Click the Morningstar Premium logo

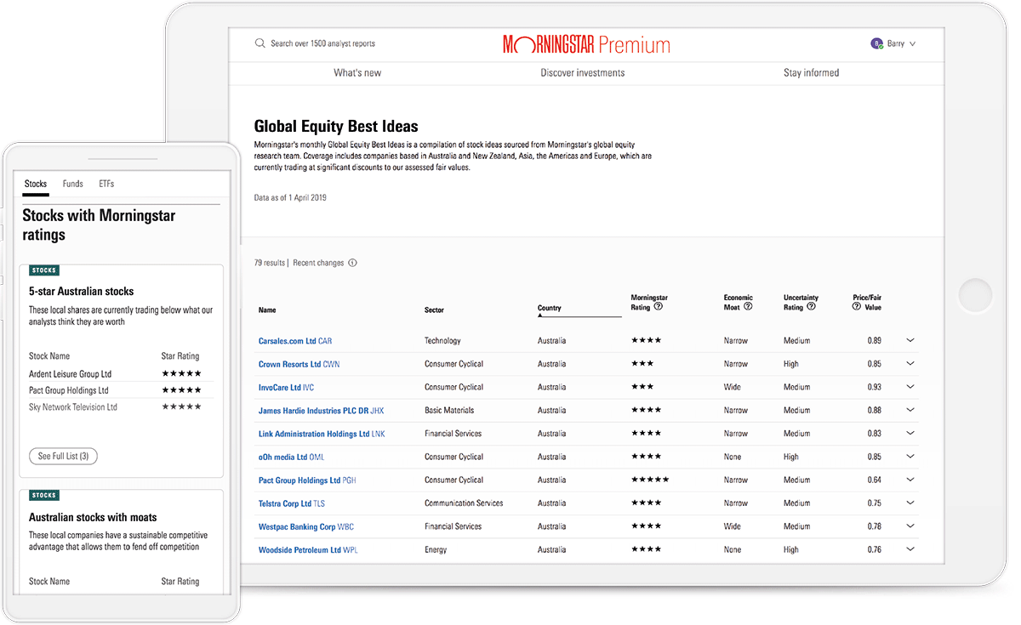pyautogui.click(x=586, y=44)
